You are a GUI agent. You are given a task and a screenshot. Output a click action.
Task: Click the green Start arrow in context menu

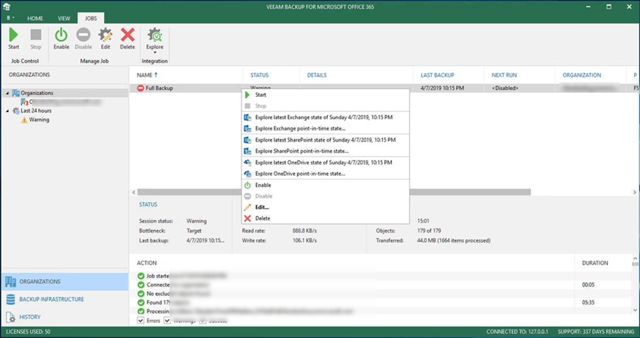click(247, 95)
